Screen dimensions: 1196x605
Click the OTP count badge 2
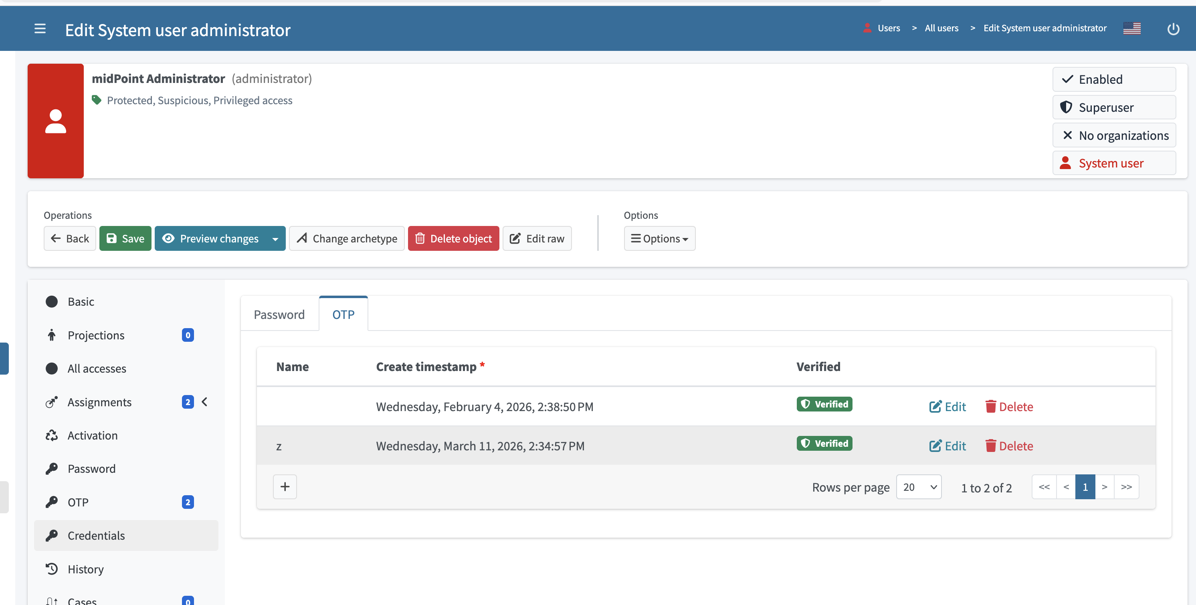pos(188,502)
